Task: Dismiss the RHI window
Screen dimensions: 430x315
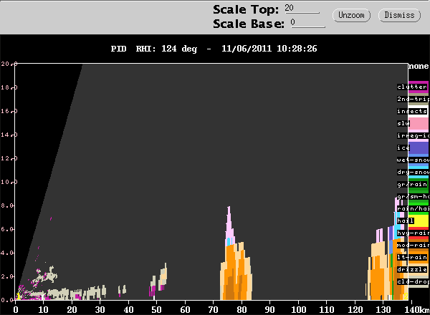Action: pos(399,15)
